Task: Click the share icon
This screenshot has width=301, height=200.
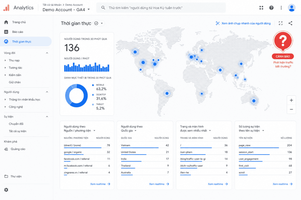Action: (290, 23)
